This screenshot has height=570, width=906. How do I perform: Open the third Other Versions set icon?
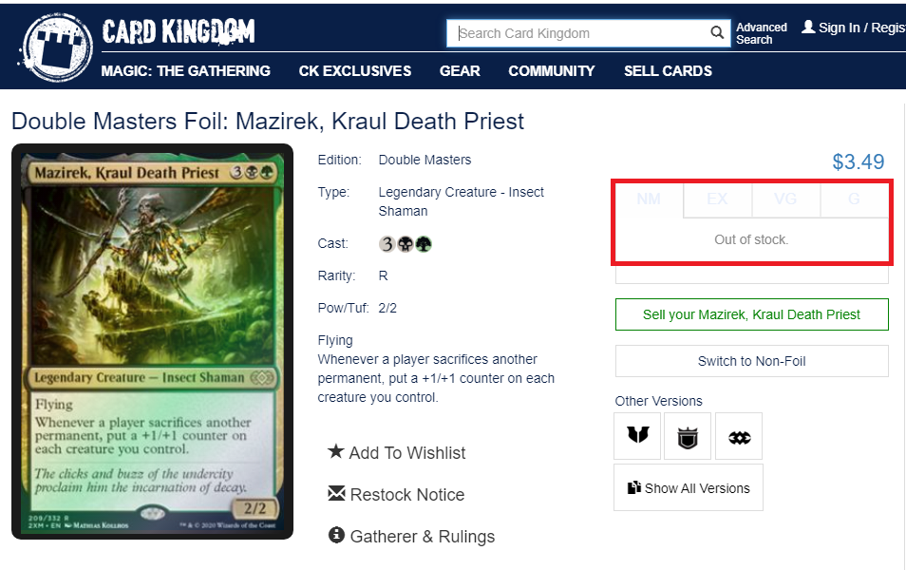point(739,436)
